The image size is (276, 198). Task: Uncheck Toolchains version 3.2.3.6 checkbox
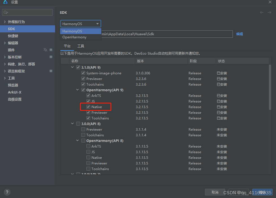point(83,84)
